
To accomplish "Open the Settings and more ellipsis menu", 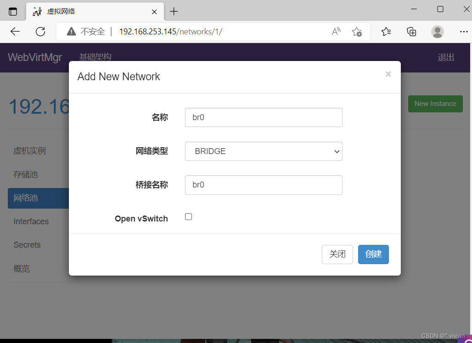I will click(x=464, y=32).
